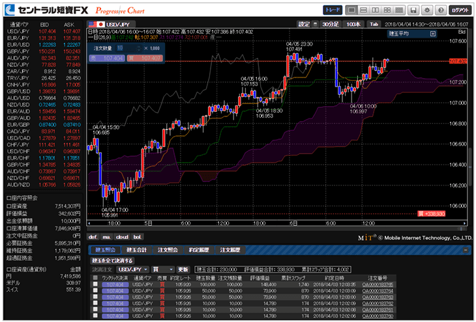This screenshot has width=476, height=322.
Task: Switch to the 建玉合計 tab
Action: [x=136, y=250]
